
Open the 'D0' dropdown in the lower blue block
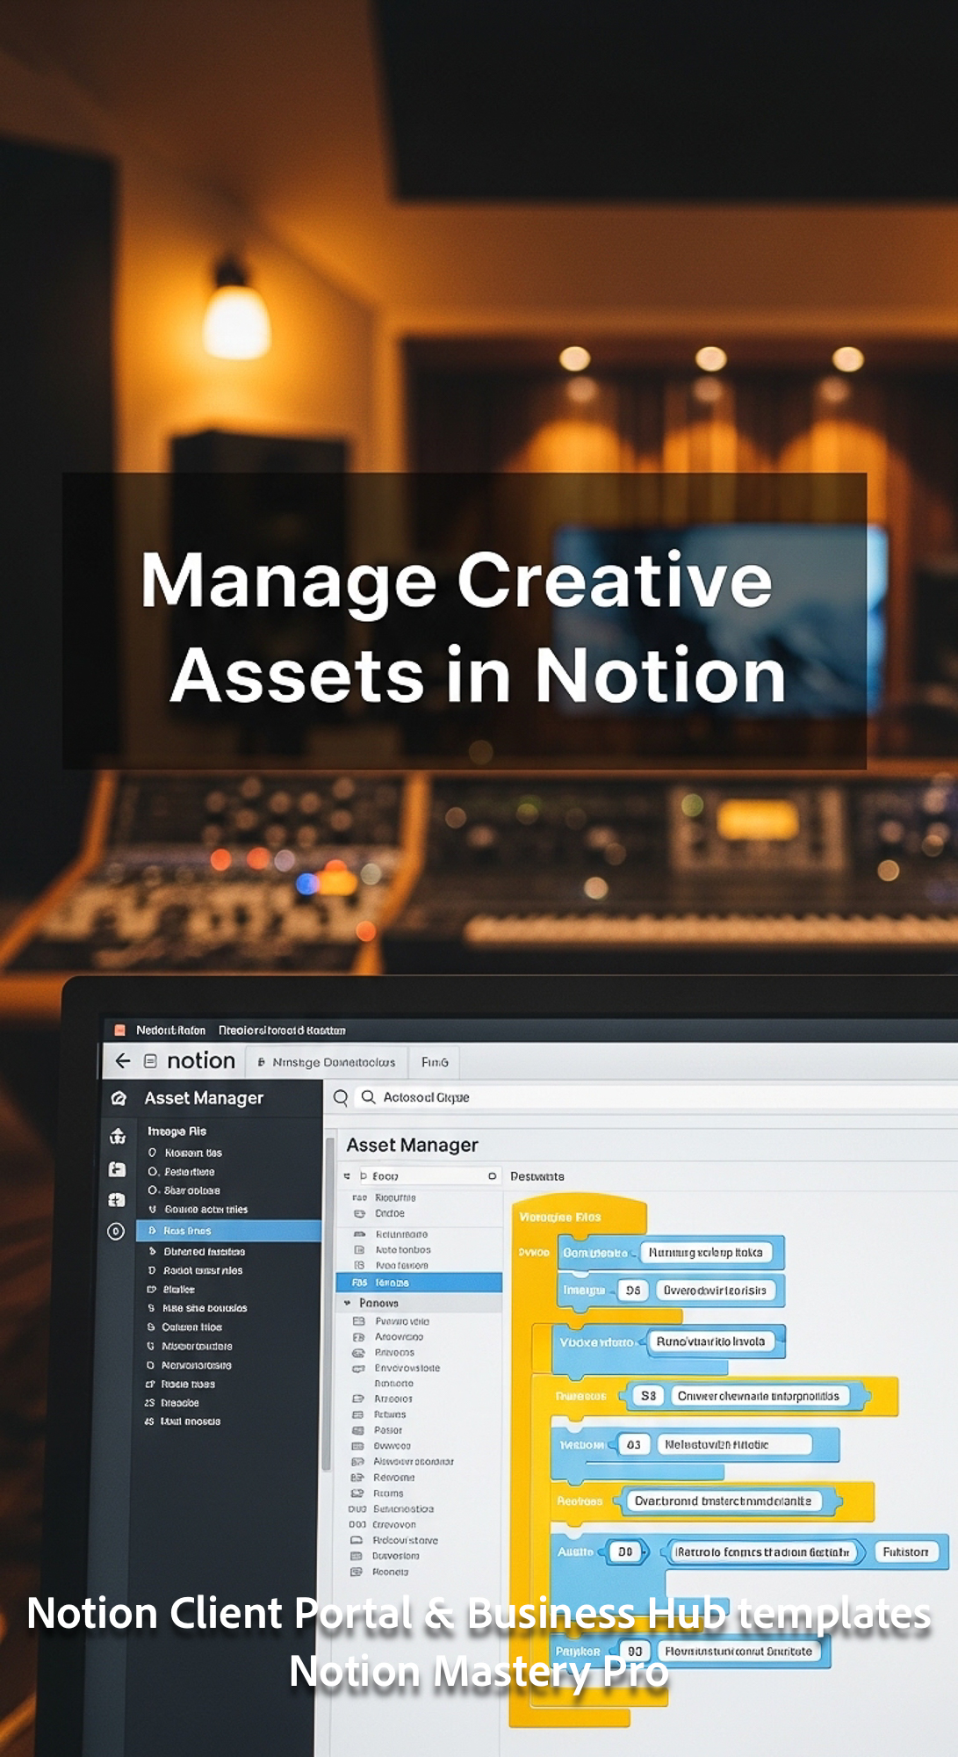pyautogui.click(x=626, y=1552)
